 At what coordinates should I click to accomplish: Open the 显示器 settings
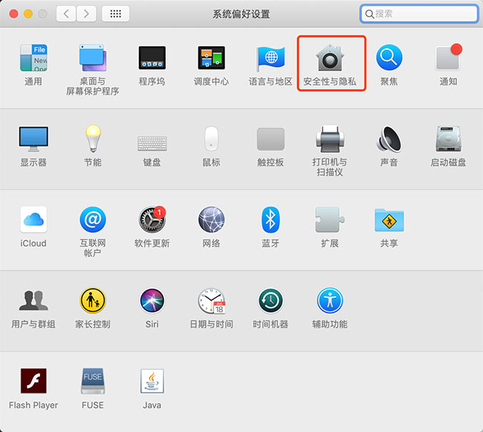click(33, 140)
